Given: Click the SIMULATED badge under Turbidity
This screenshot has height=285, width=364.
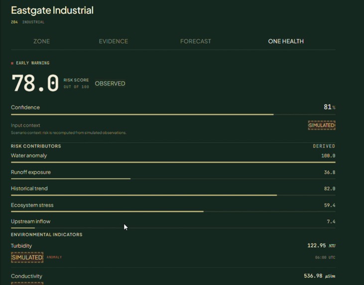Looking at the screenshot, I should click(x=27, y=258).
